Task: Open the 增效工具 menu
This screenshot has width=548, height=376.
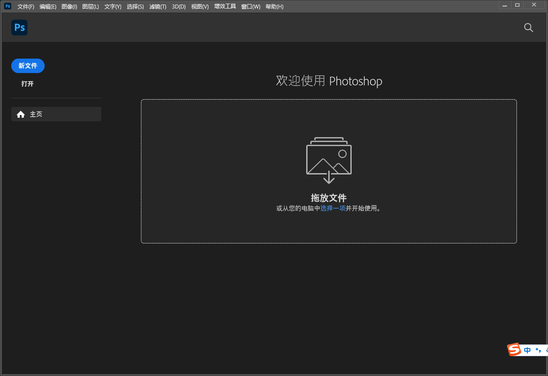Action: click(x=225, y=6)
